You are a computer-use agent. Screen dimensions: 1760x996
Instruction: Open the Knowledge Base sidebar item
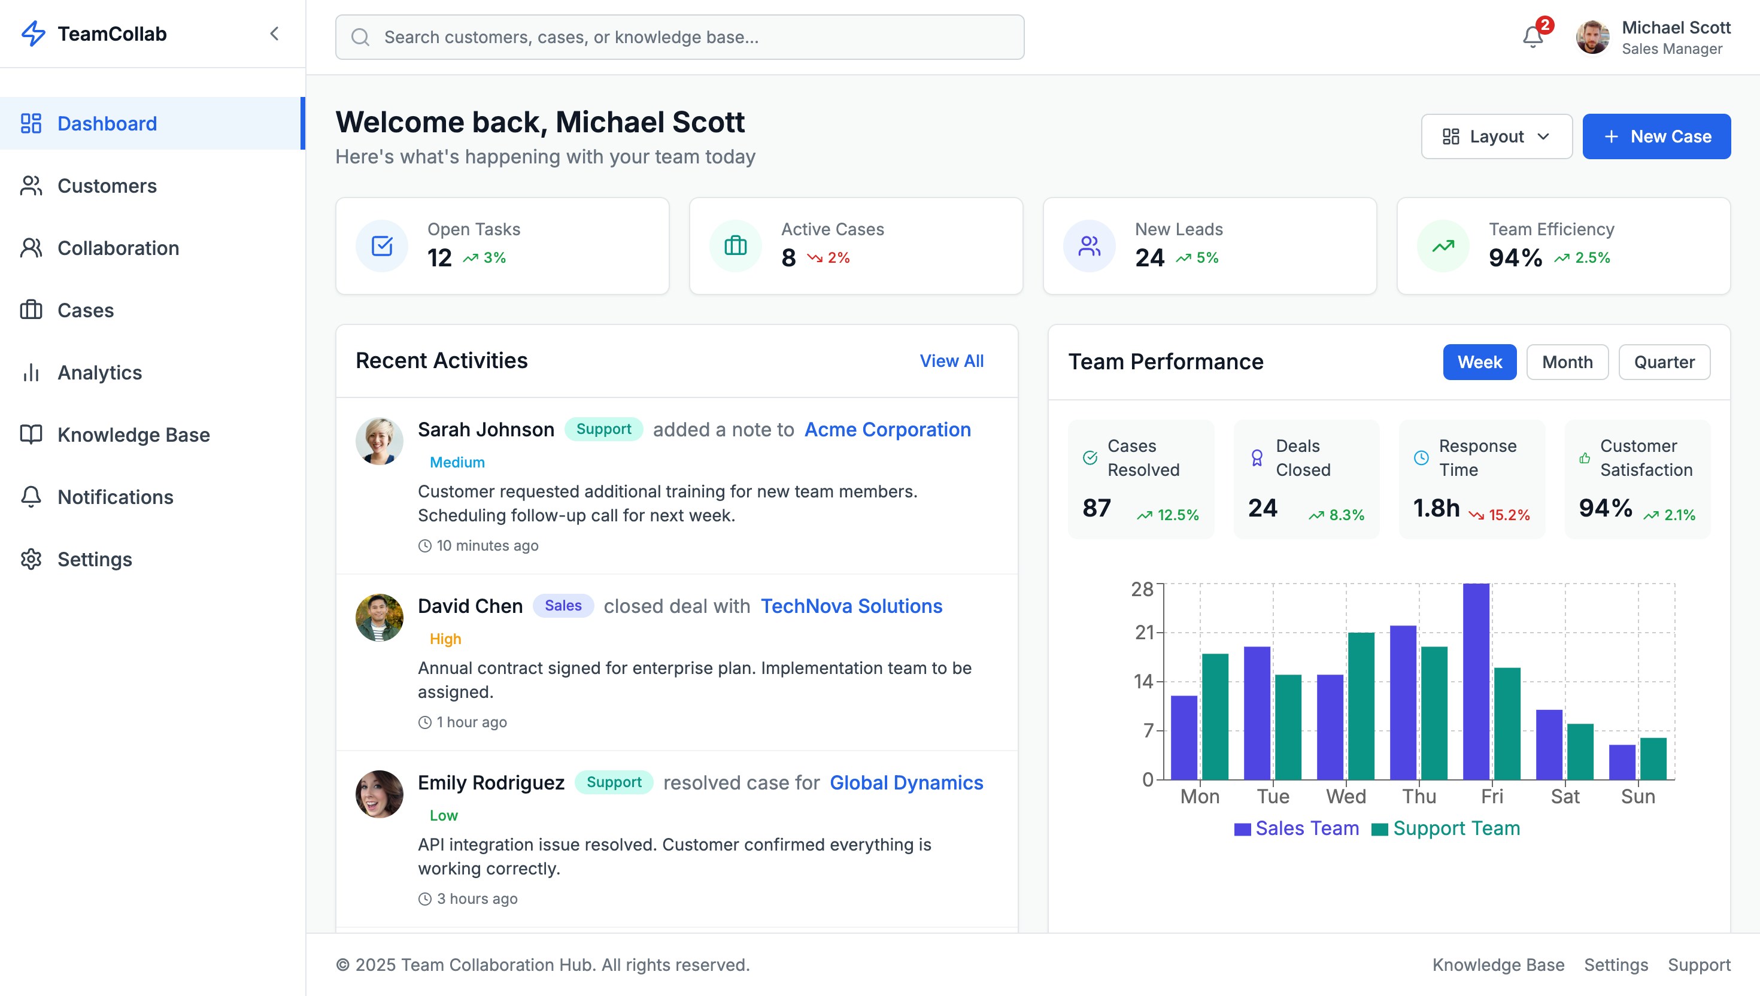pos(133,435)
